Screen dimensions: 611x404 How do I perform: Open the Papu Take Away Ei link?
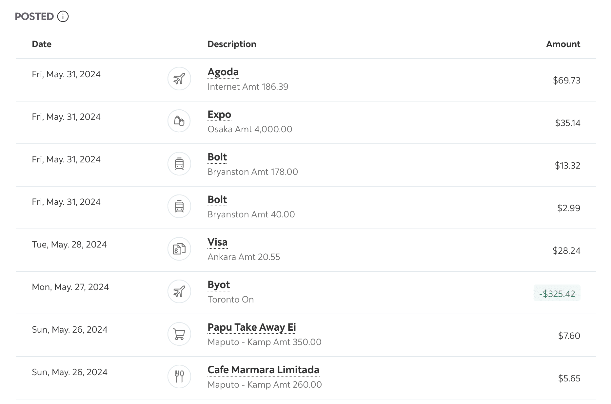pos(252,327)
